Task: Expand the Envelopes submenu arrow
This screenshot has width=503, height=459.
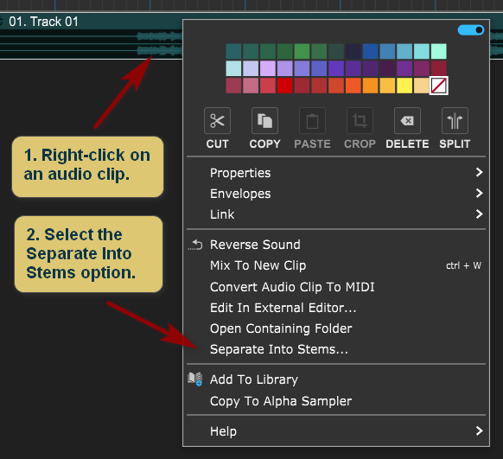Action: coord(479,193)
